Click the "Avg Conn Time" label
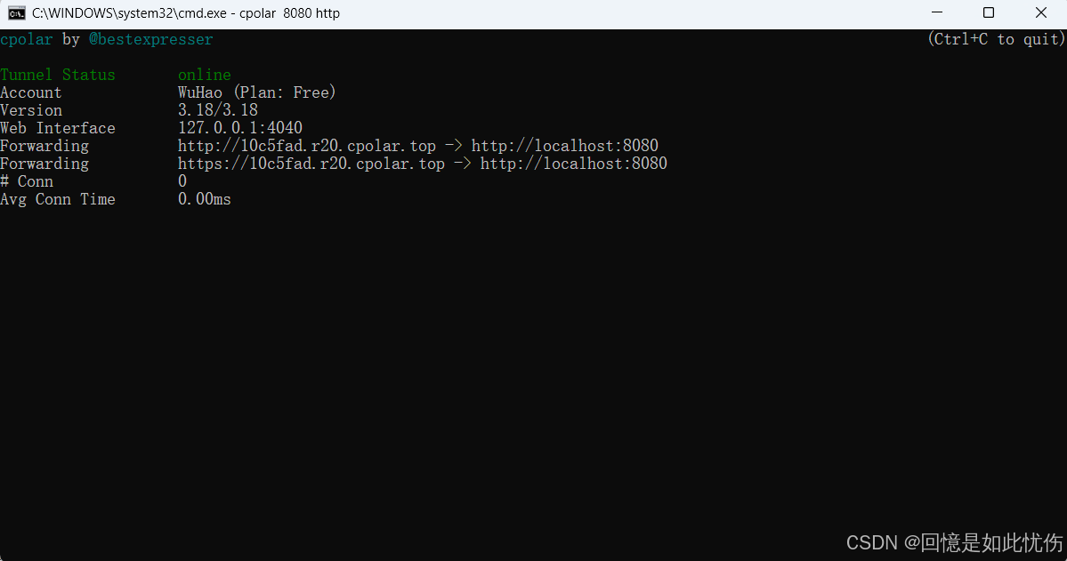The height and width of the screenshot is (561, 1067). pos(58,199)
